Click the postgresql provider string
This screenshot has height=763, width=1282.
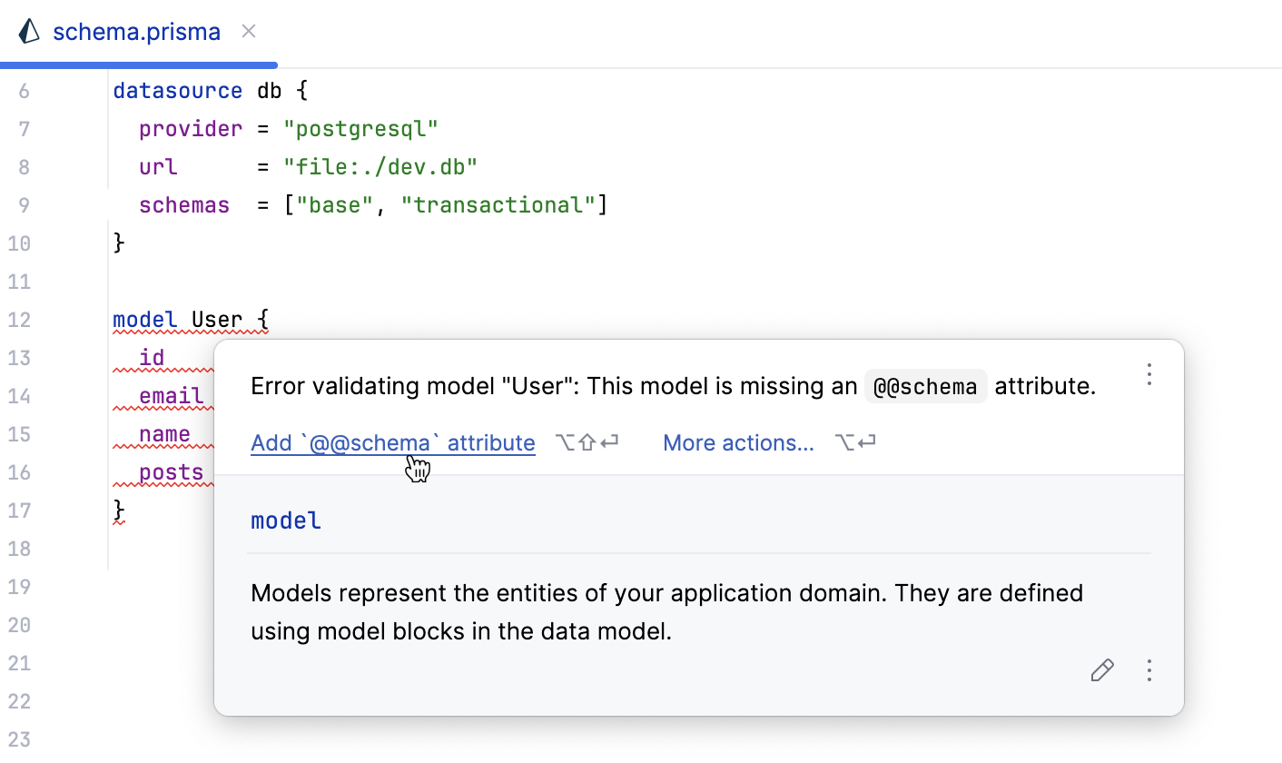tap(360, 128)
